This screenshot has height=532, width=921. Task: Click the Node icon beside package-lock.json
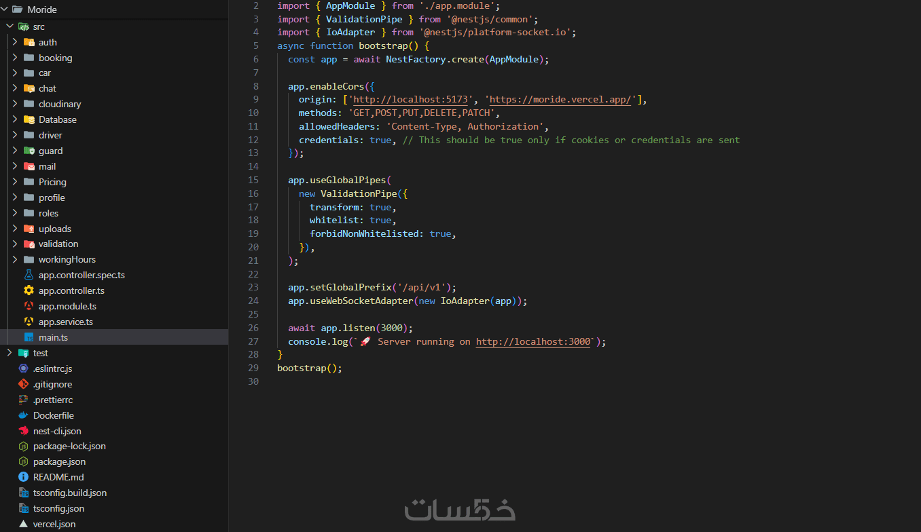point(23,446)
